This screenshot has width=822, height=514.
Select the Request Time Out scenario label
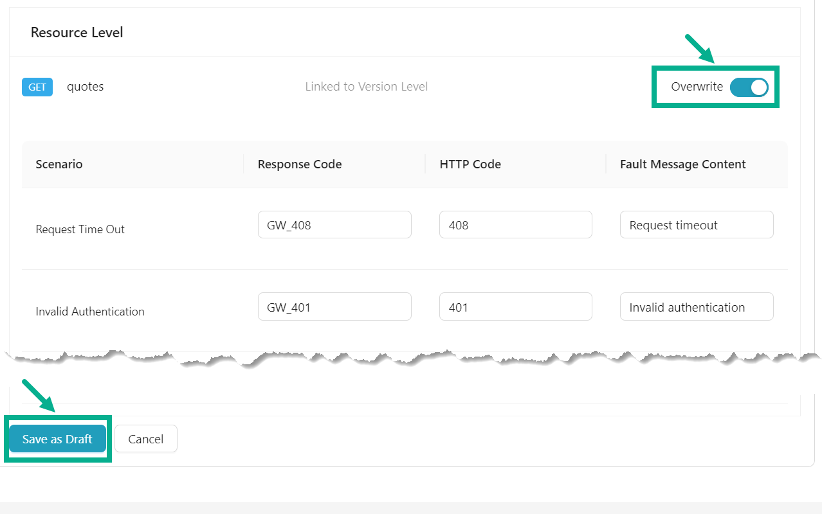pyautogui.click(x=80, y=229)
